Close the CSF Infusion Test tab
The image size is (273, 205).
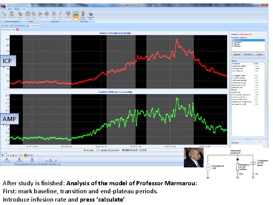coord(17,30)
